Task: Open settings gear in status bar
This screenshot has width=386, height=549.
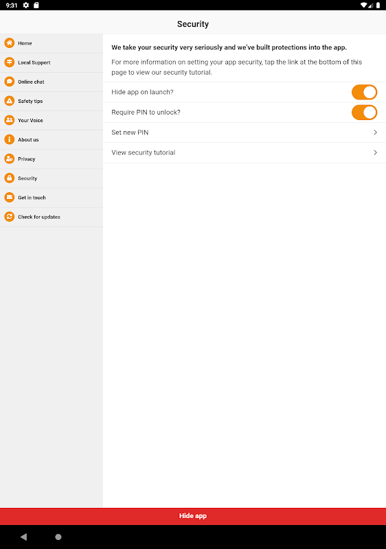Action: 26,5
